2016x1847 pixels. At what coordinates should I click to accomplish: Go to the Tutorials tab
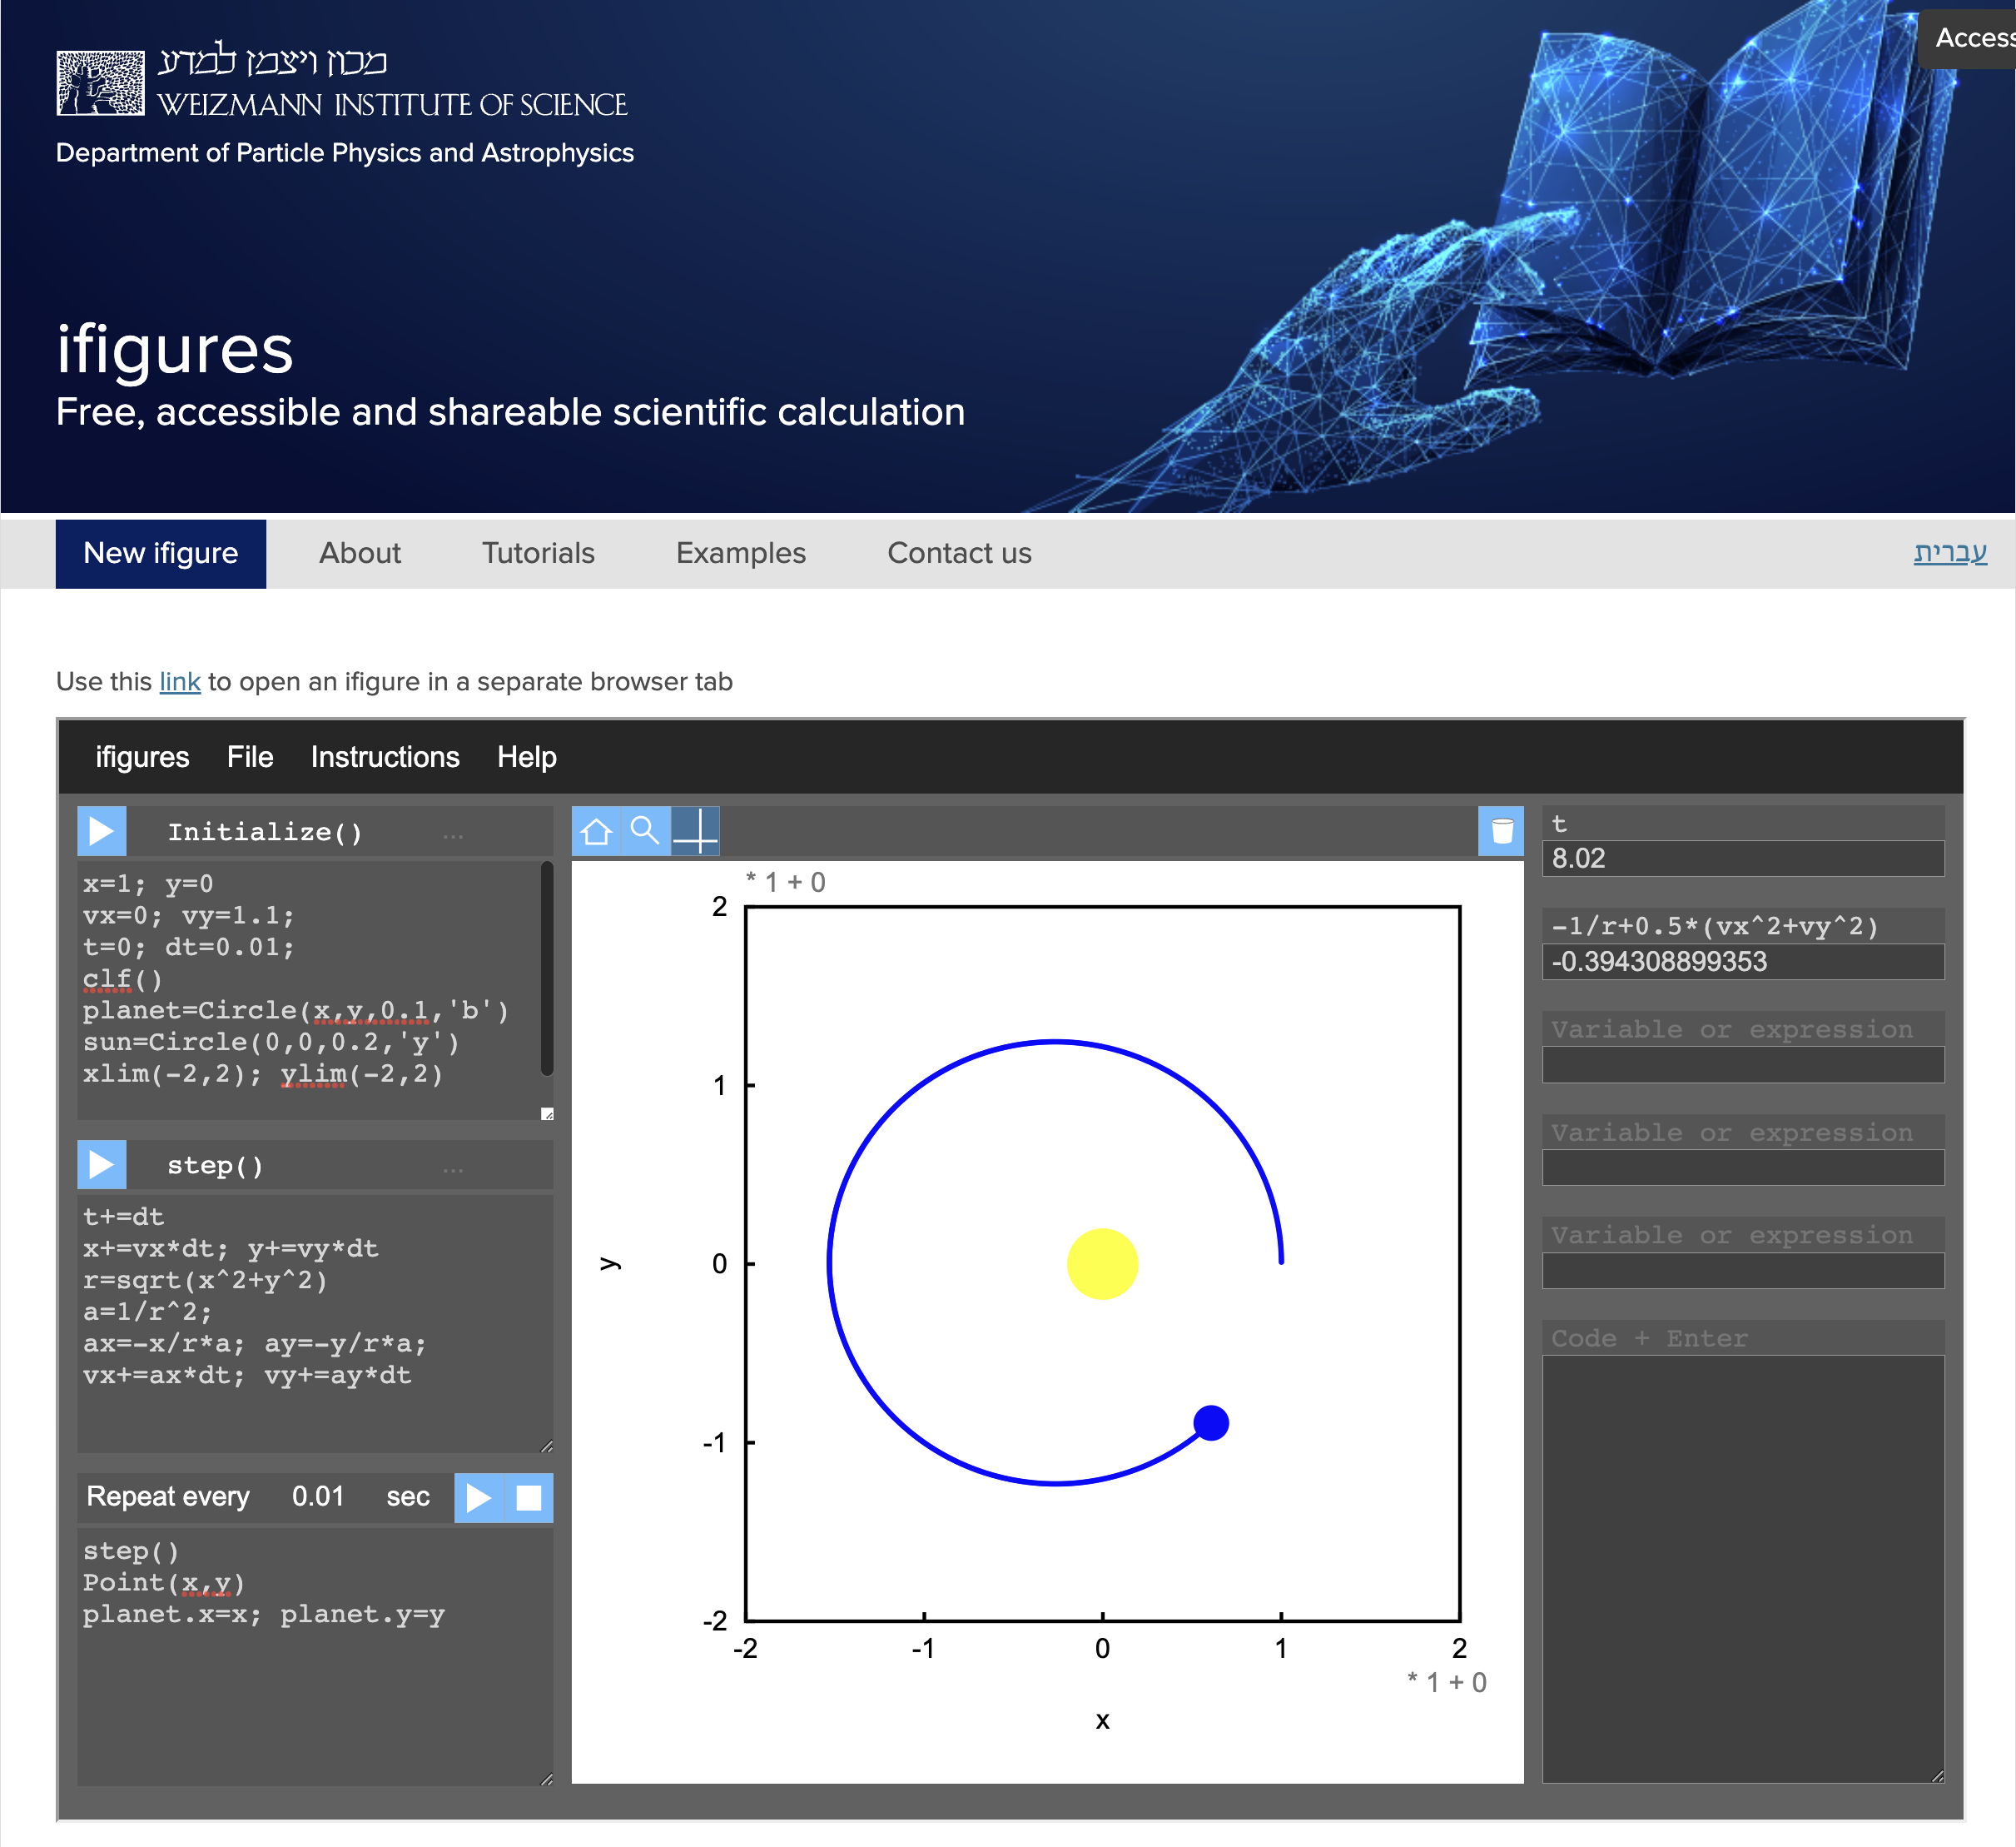tap(538, 553)
